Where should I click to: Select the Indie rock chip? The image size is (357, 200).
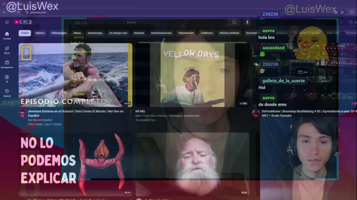click(332, 33)
